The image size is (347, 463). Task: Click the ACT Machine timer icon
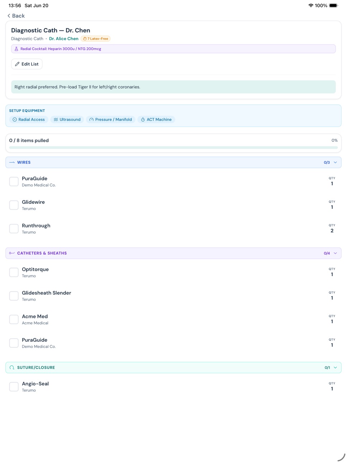click(143, 120)
